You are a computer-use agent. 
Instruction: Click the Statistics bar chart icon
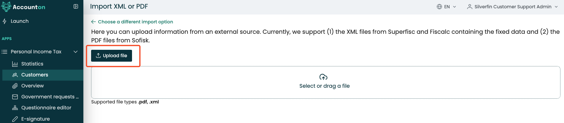[15, 64]
